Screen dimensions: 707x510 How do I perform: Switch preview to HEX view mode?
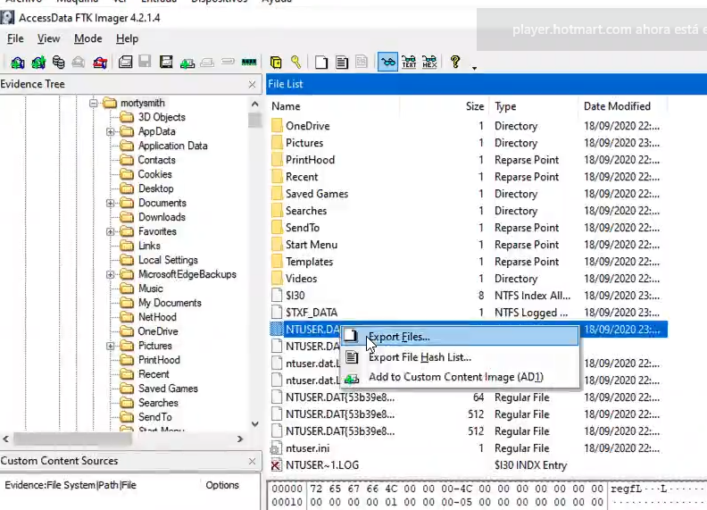pyautogui.click(x=429, y=62)
